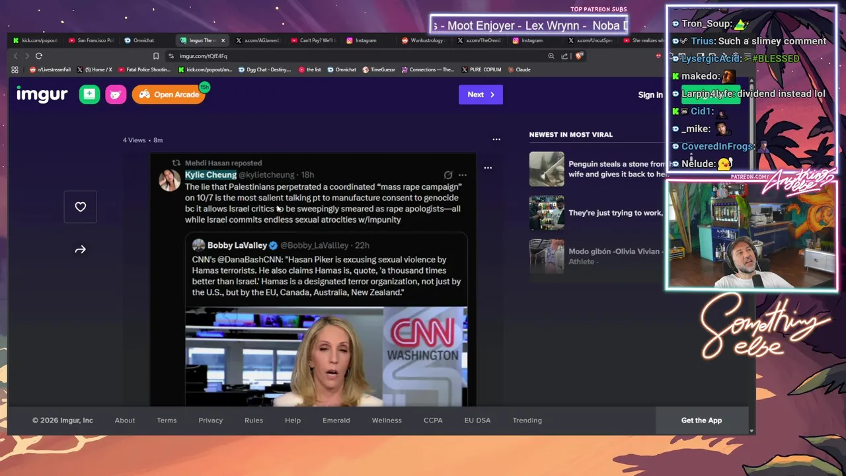Favorite the post with the heart icon
Viewport: 846px width, 476px height.
(x=80, y=207)
